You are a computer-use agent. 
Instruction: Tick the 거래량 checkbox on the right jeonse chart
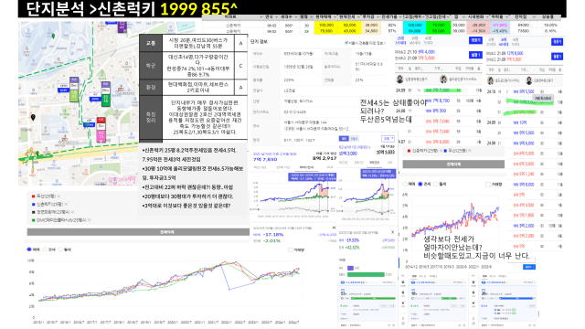click(488, 185)
